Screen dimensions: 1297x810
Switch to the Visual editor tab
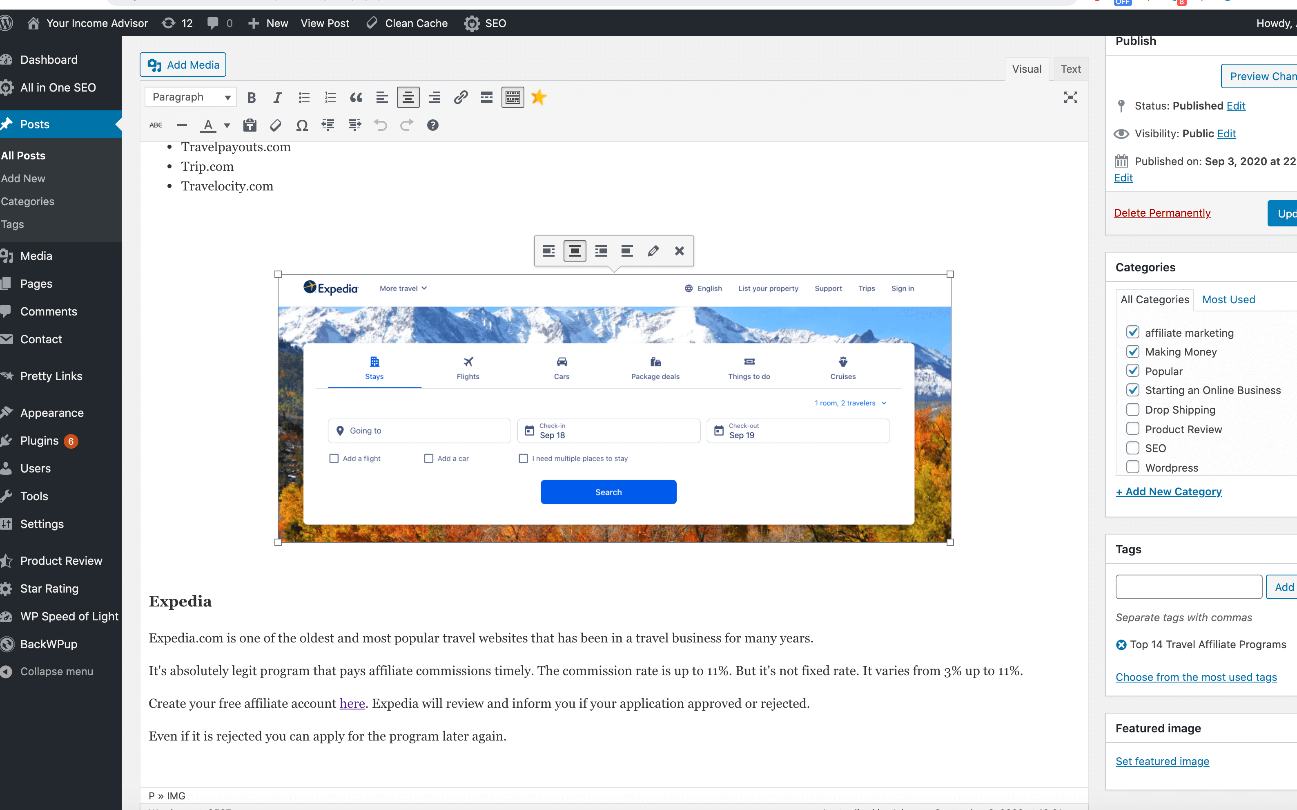tap(1027, 69)
